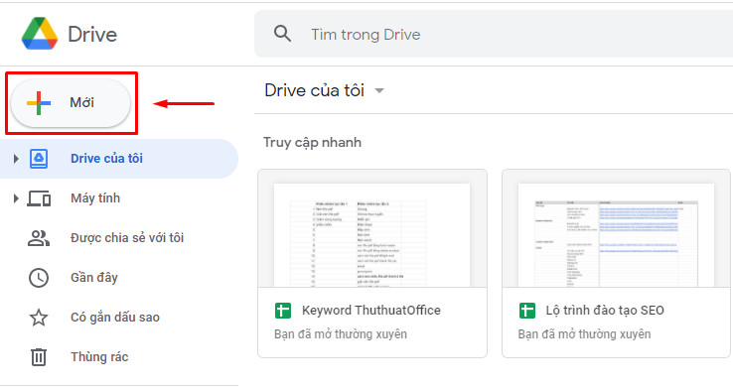This screenshot has width=733, height=390.
Task: Click the Mới button label
Action: (81, 102)
